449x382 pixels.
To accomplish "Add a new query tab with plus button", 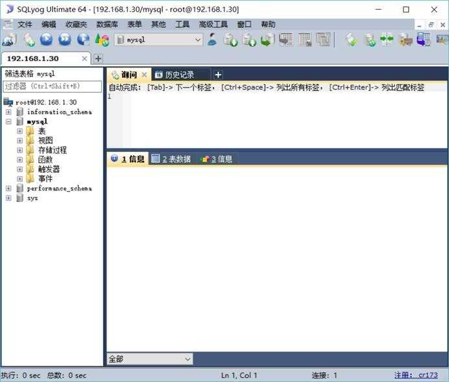I will (218, 75).
